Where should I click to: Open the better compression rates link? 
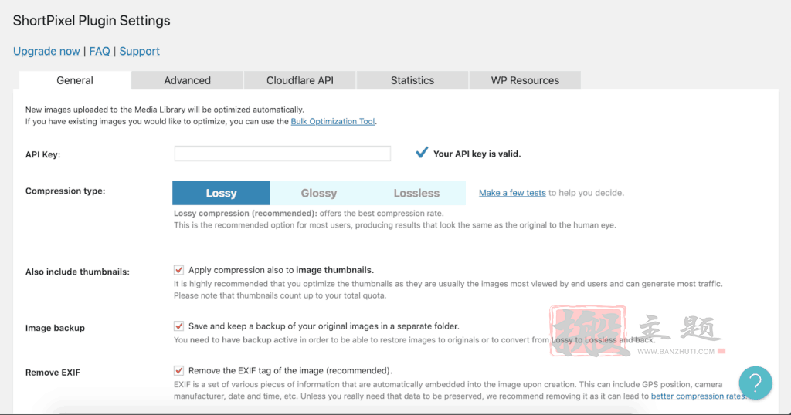point(698,396)
